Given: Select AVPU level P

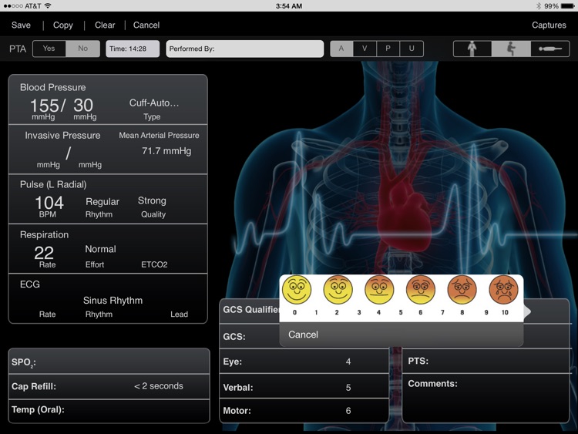Looking at the screenshot, I should (388, 49).
